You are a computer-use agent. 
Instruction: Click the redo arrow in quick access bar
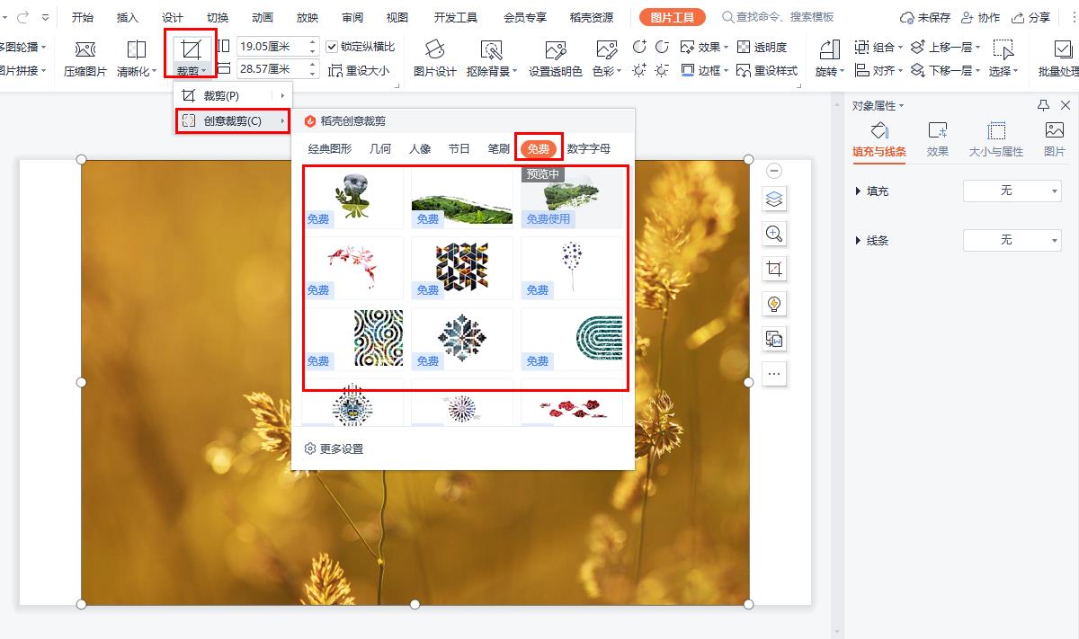[x=23, y=17]
